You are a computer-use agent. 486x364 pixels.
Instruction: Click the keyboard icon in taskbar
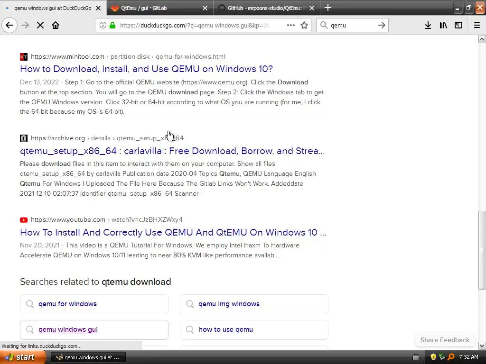(416, 357)
